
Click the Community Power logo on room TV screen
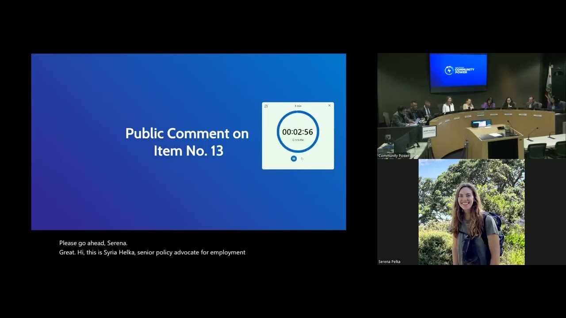(459, 70)
